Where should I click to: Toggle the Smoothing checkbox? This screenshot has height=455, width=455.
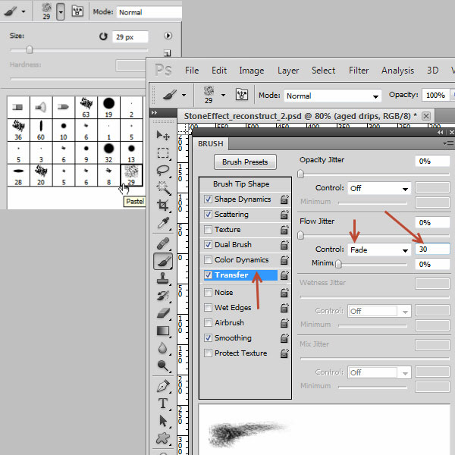pos(208,337)
